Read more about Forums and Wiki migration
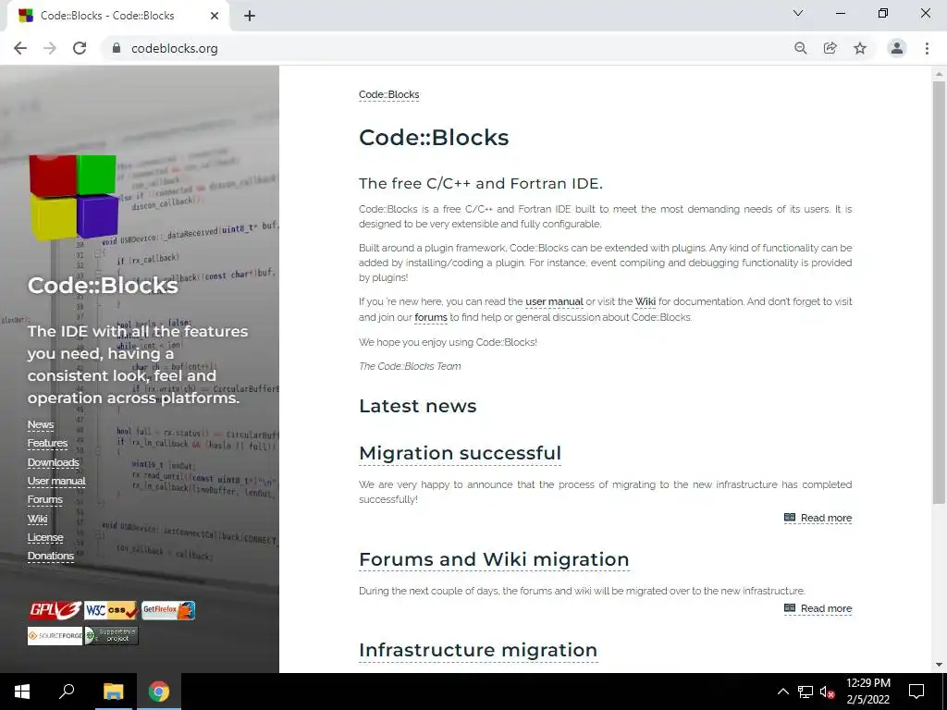 click(818, 608)
